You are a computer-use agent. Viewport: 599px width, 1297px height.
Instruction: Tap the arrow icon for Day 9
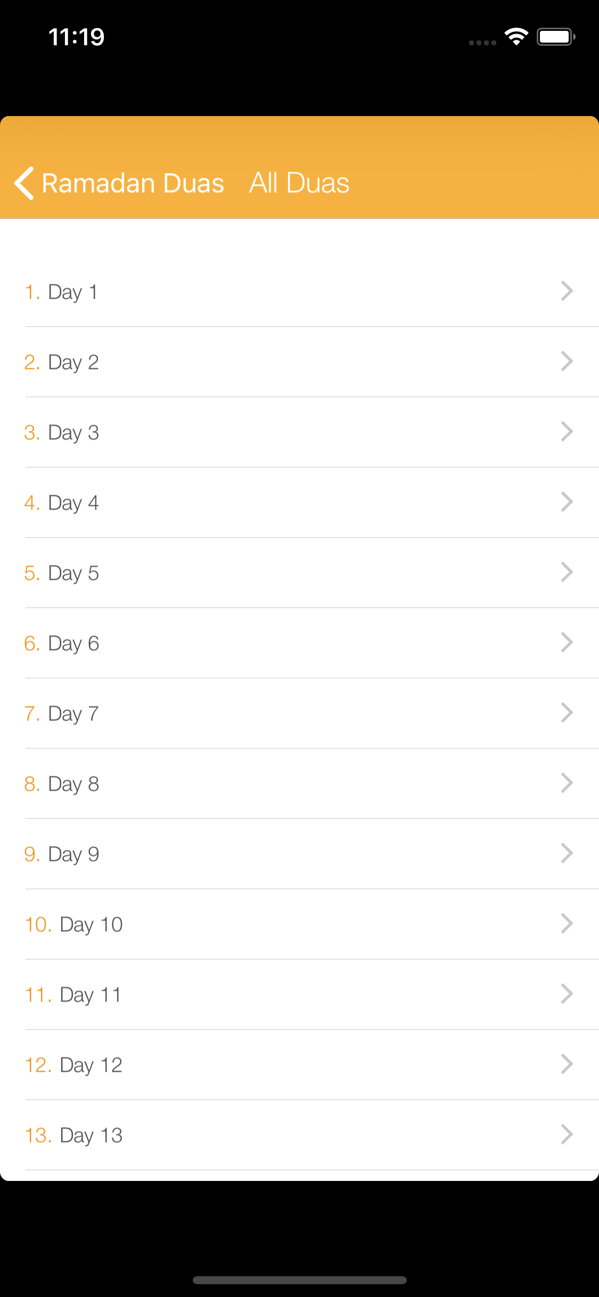point(567,853)
